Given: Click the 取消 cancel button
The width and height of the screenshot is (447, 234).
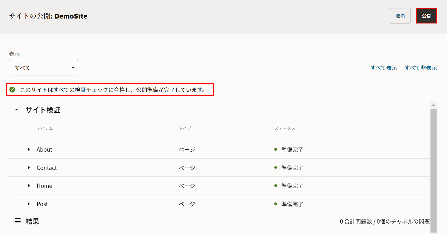Looking at the screenshot, I should pos(400,16).
